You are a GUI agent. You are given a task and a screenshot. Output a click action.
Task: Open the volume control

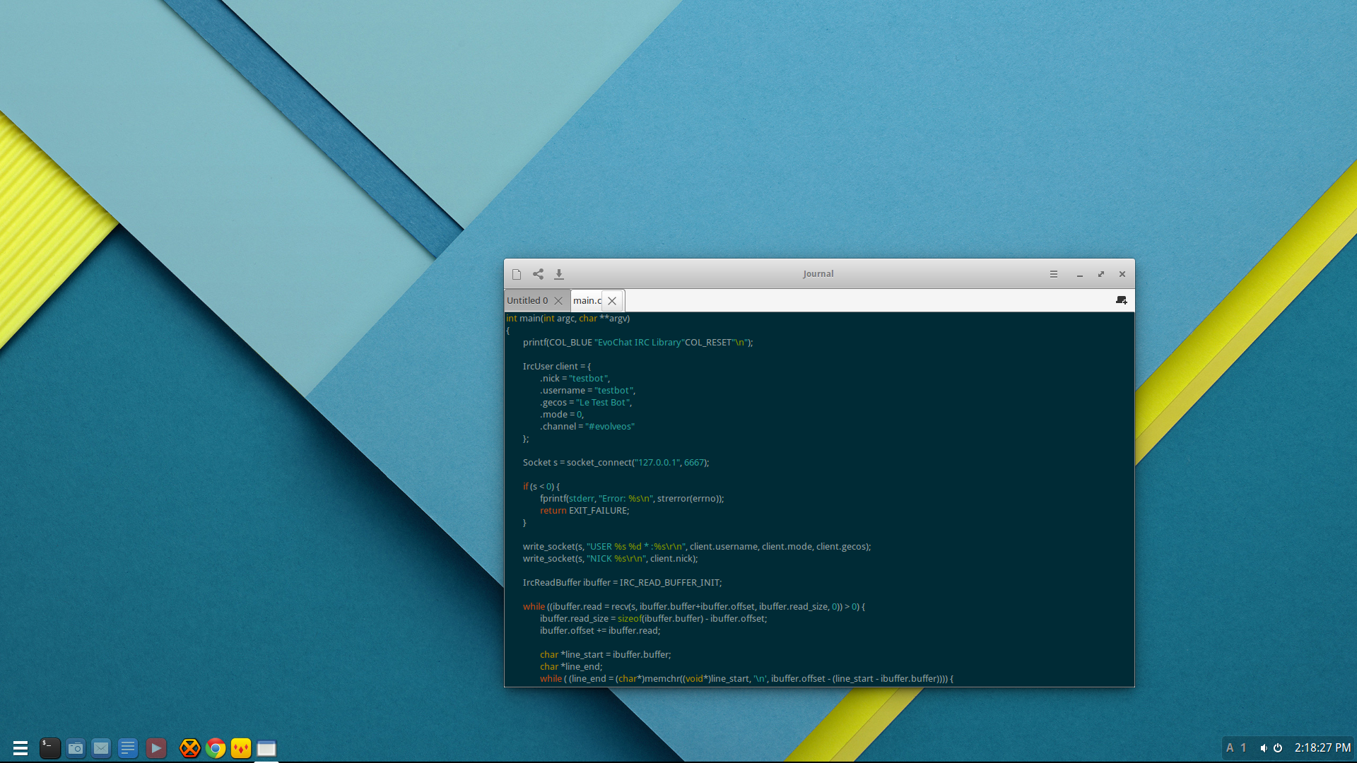(x=1264, y=748)
